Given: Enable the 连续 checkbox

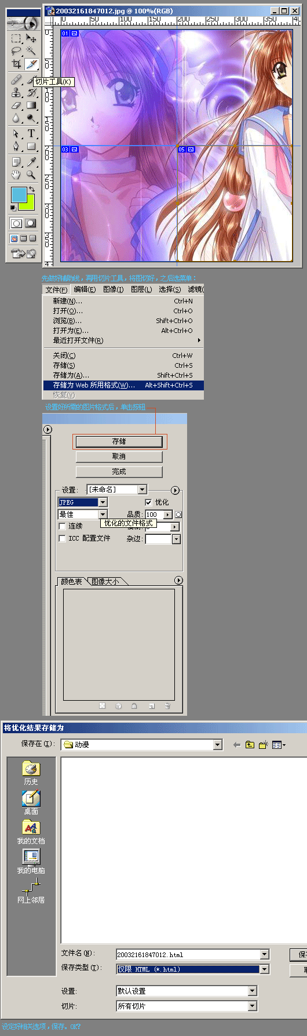Looking at the screenshot, I should pyautogui.click(x=63, y=526).
